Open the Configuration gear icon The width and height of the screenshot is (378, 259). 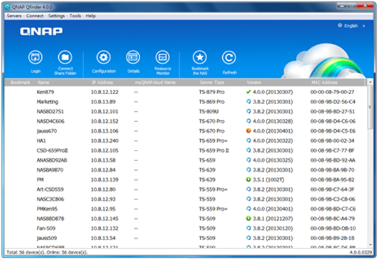pyautogui.click(x=104, y=58)
